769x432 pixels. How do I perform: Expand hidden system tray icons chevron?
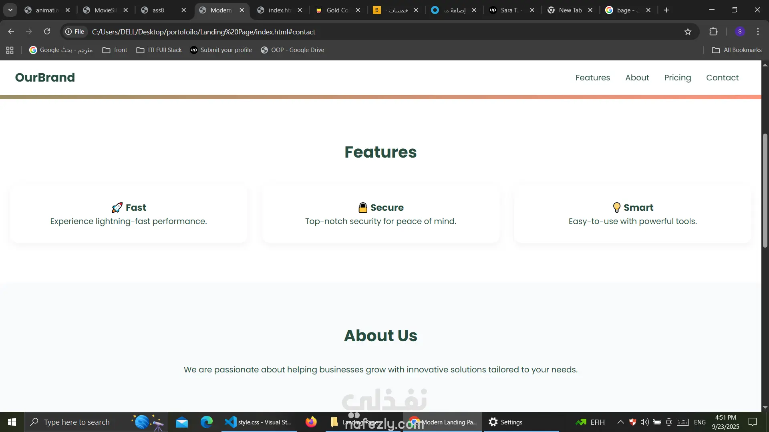coord(620,422)
